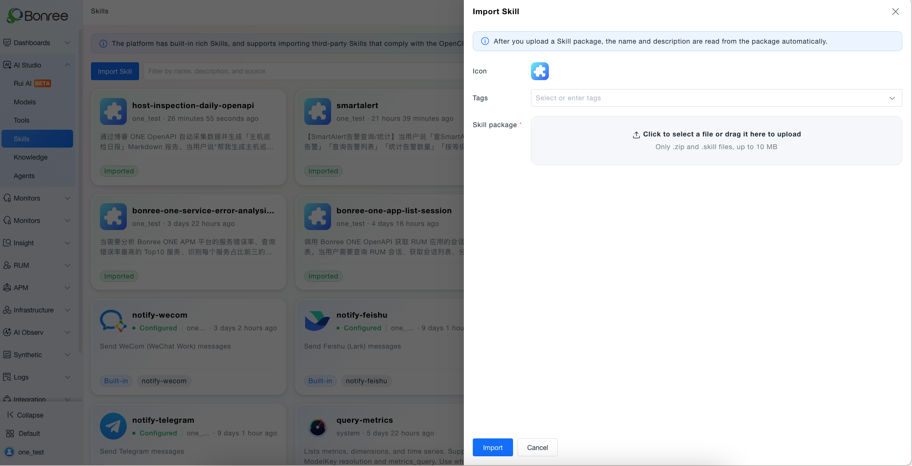Expand the Dashboards menu
Screen dimensions: 912x466
point(67,42)
